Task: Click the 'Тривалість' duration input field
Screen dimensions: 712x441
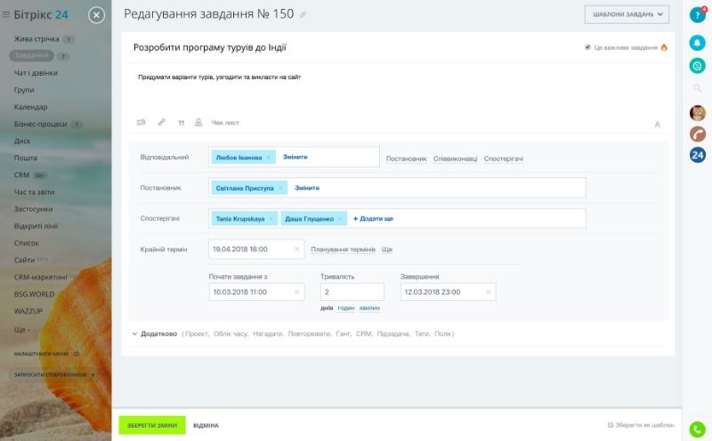Action: [x=352, y=291]
